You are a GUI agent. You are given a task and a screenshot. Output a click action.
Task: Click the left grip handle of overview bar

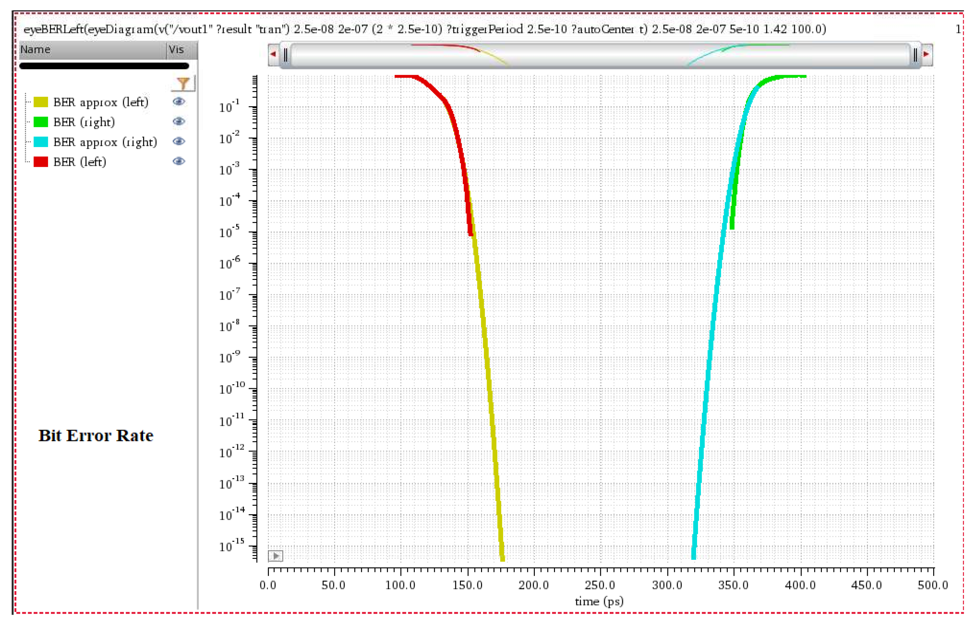pyautogui.click(x=286, y=54)
